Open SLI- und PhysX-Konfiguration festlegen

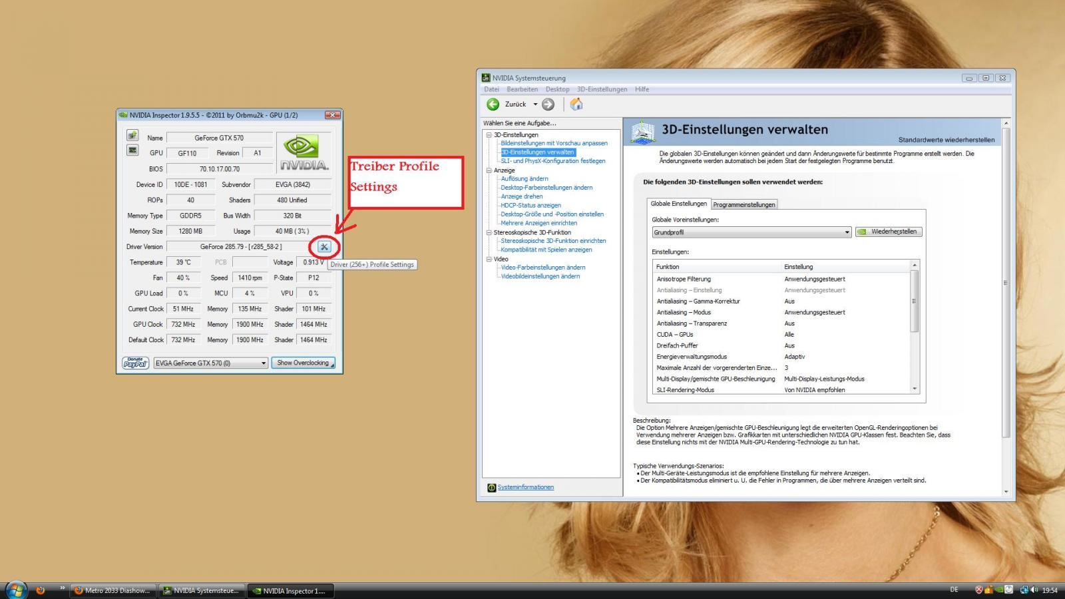coord(553,161)
